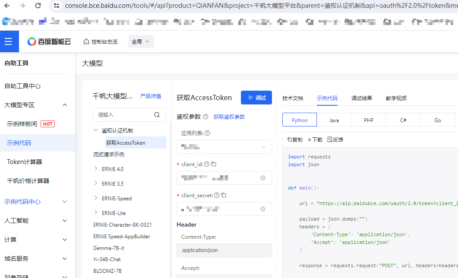Select ERNIE Speed-AppBuilder in the tree
The height and width of the screenshot is (278, 458).
[x=121, y=237]
